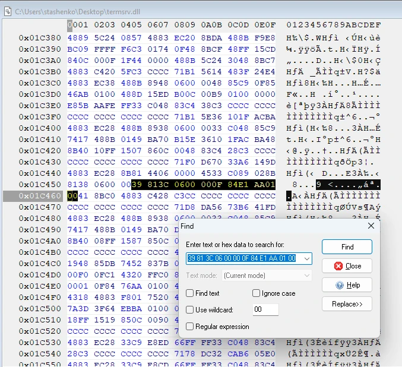Image resolution: width=402 pixels, height=367 pixels.
Task: Enable the Find text checkbox
Action: [190, 293]
